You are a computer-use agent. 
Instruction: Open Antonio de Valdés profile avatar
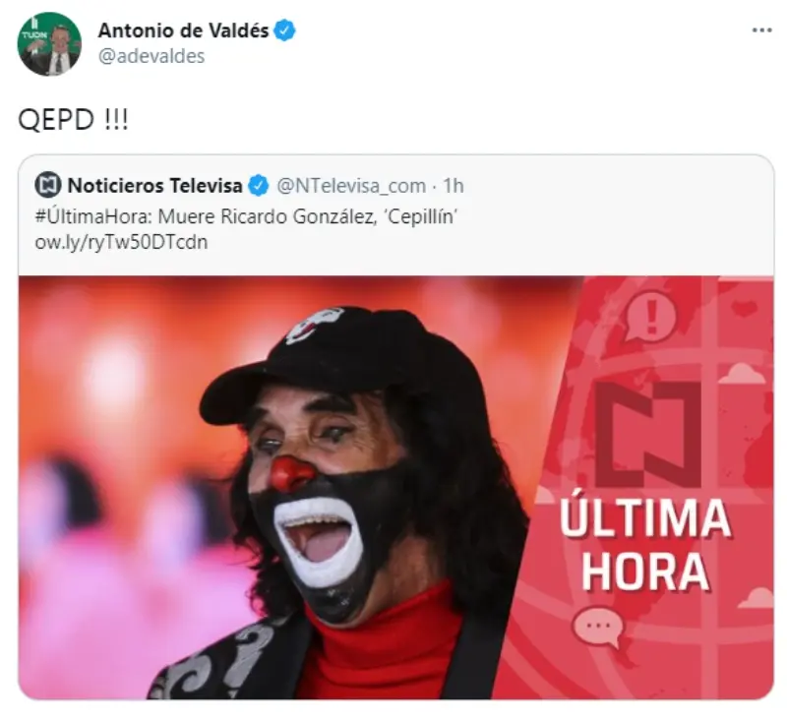click(x=49, y=44)
